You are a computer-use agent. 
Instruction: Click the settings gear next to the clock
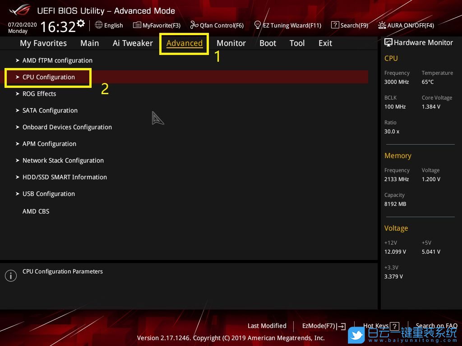point(81,23)
